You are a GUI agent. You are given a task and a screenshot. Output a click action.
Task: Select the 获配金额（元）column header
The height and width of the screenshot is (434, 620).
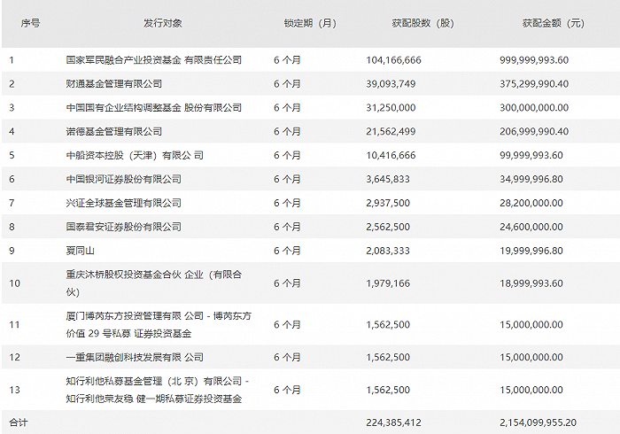pos(554,23)
